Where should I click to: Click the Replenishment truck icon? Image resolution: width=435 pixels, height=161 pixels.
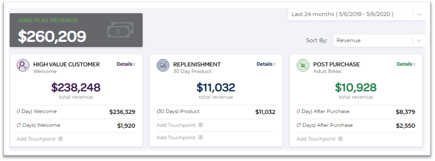[163, 65]
